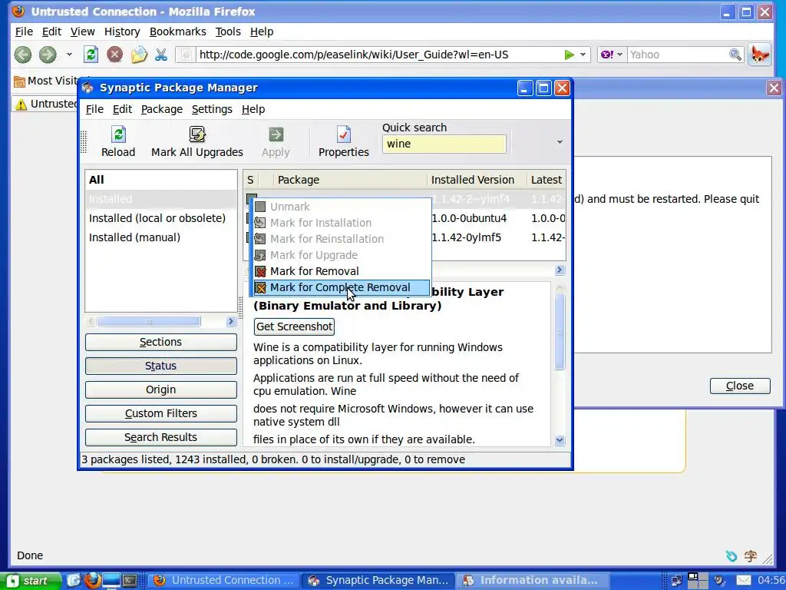Stop loading the Firefox page
This screenshot has width=786, height=590.
(115, 55)
